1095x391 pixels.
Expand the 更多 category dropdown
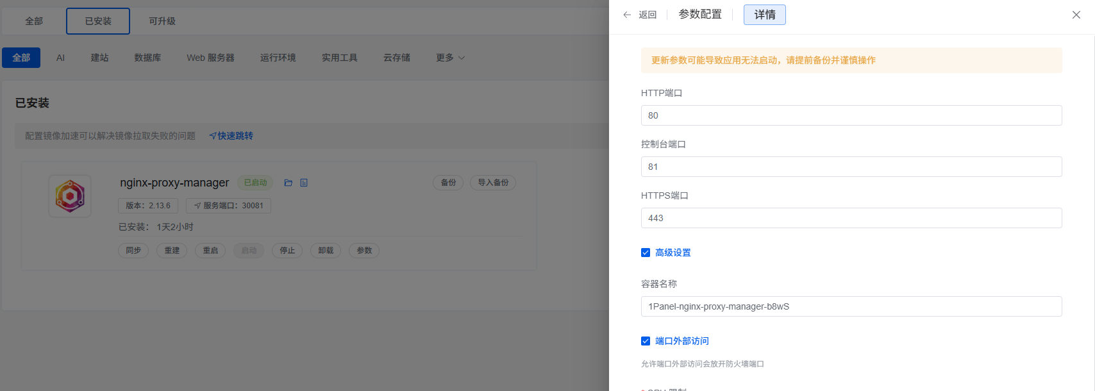pos(450,58)
